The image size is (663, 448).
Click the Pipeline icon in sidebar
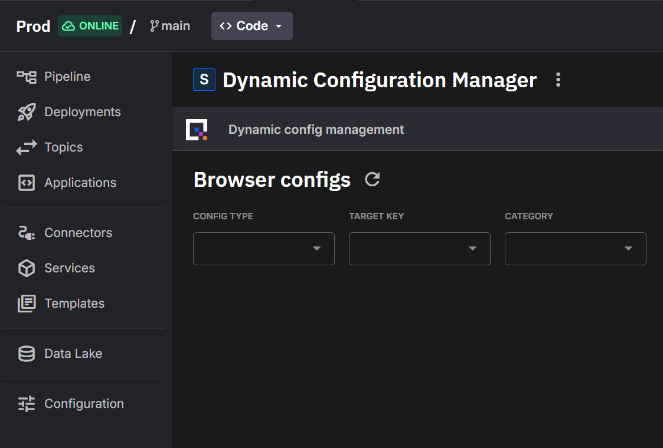pos(27,77)
